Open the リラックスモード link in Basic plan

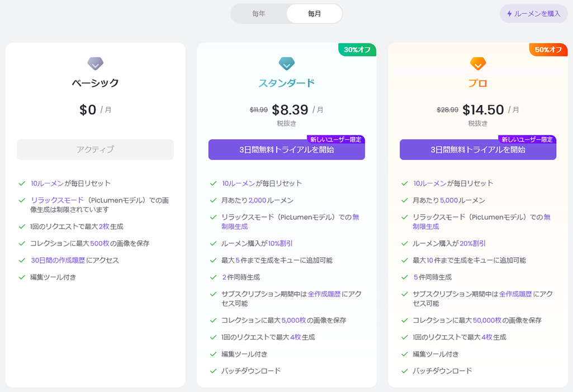pyautogui.click(x=57, y=200)
